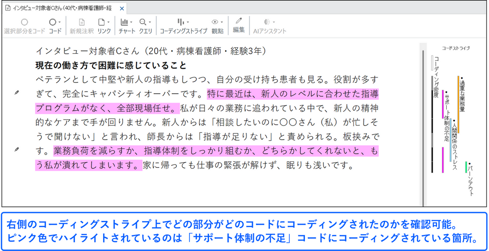Image resolution: width=489 pixels, height=251 pixels.
Task: Expand the リンク dropdown arrow
Action: coord(108,22)
